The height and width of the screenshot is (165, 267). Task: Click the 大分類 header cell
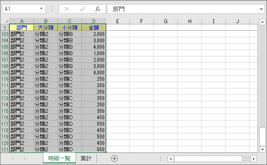coord(45,27)
